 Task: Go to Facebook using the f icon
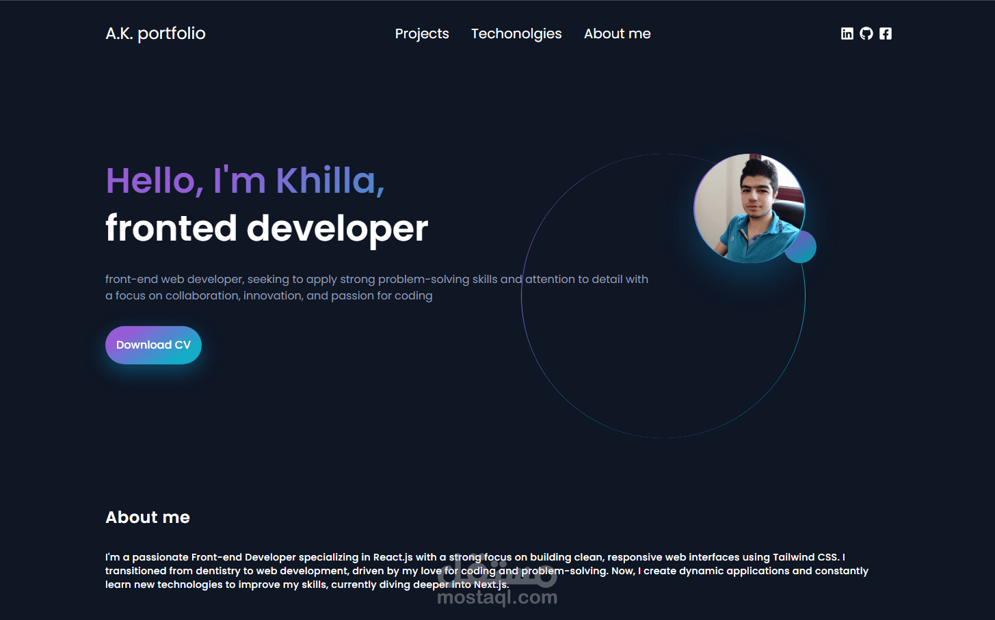885,33
